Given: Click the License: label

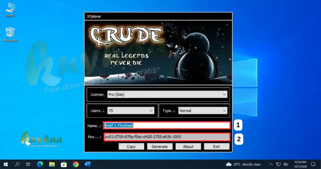Looking at the screenshot, I should (97, 95).
